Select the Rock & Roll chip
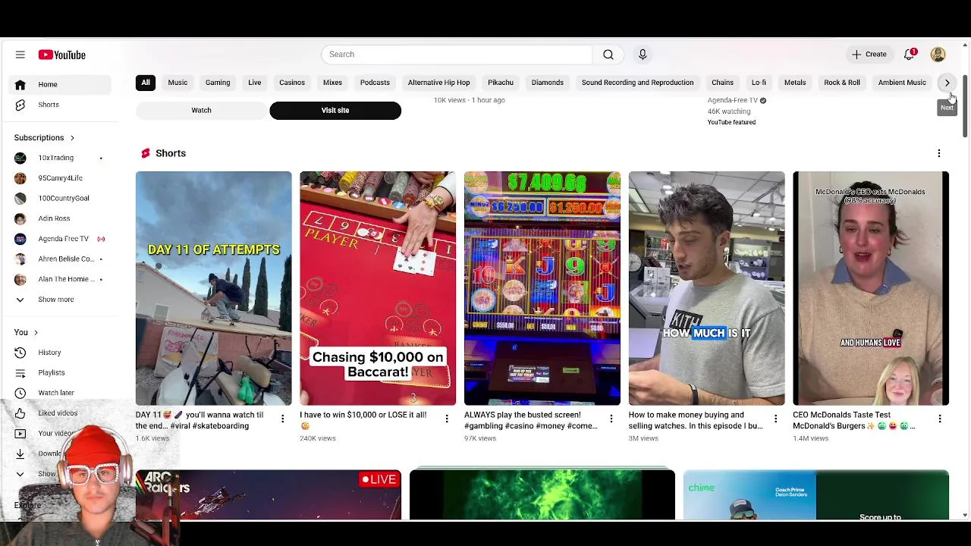The image size is (971, 546). pyautogui.click(x=842, y=83)
